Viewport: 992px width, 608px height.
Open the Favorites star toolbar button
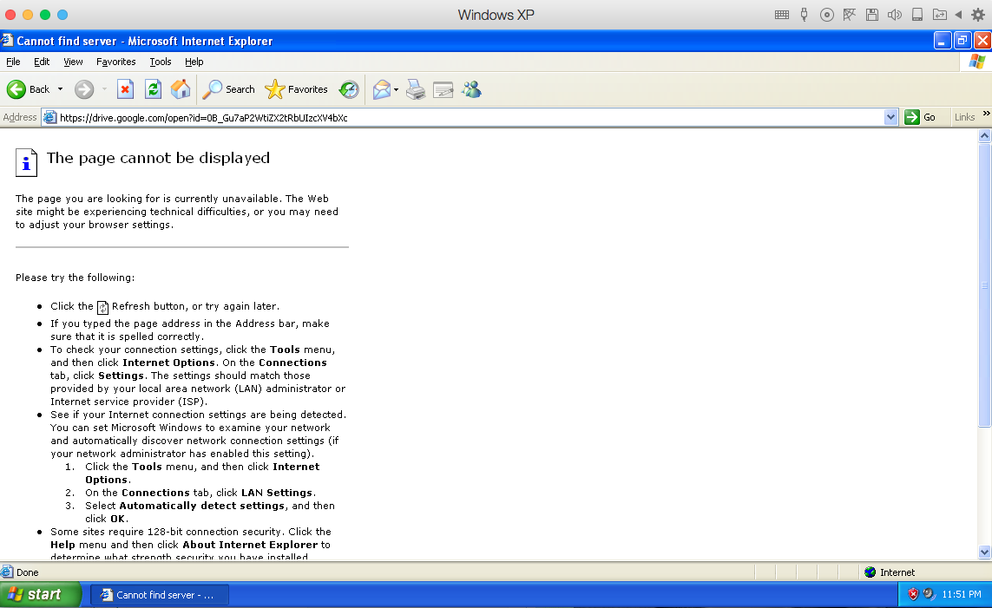(x=296, y=89)
